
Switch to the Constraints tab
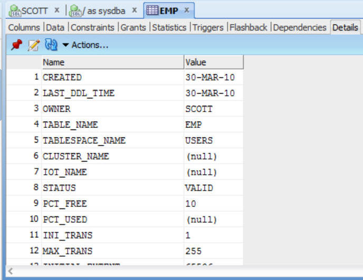(93, 27)
